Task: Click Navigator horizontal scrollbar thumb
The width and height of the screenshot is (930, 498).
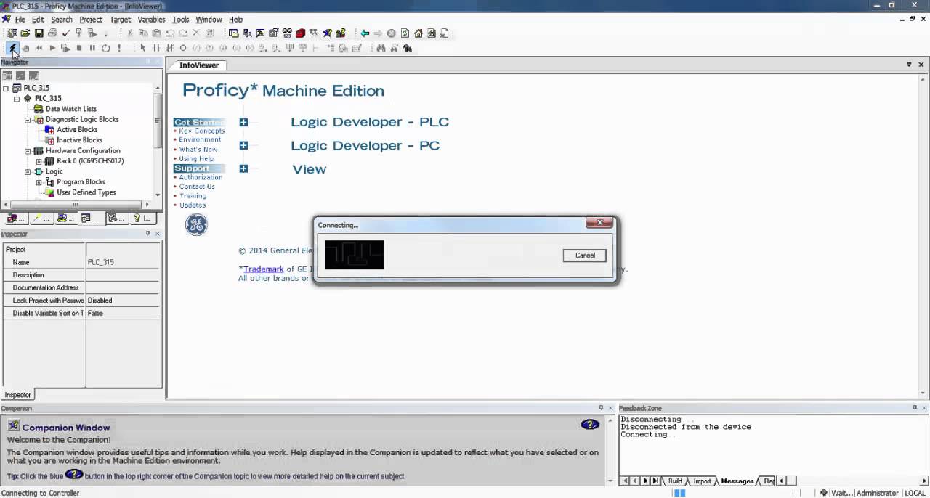Action: (75, 205)
